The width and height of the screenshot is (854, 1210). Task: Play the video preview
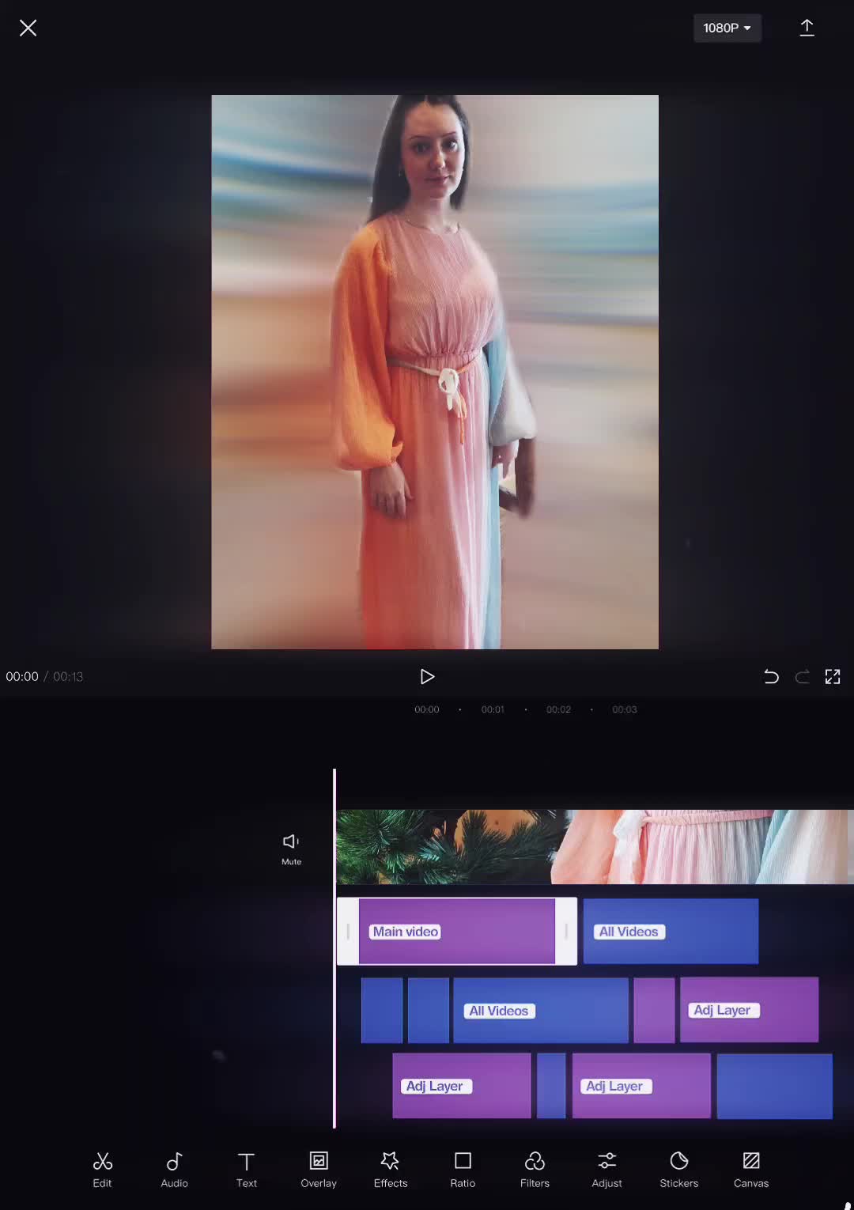pyautogui.click(x=427, y=677)
